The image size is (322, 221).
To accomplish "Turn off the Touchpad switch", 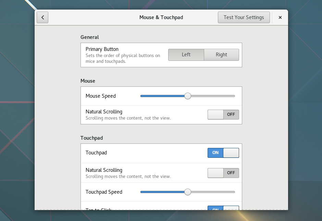I will pos(223,153).
